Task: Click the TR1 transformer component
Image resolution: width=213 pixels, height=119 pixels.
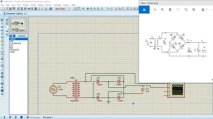Action: tap(76, 90)
